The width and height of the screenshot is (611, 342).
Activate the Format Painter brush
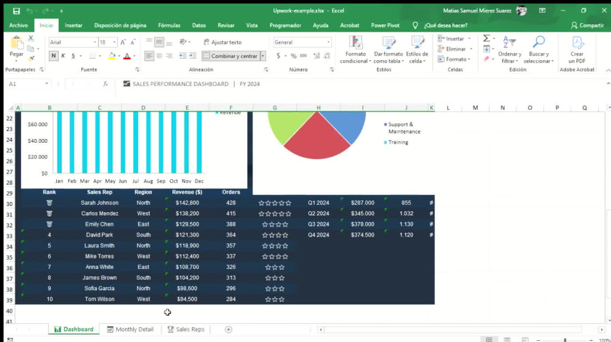pos(31,59)
